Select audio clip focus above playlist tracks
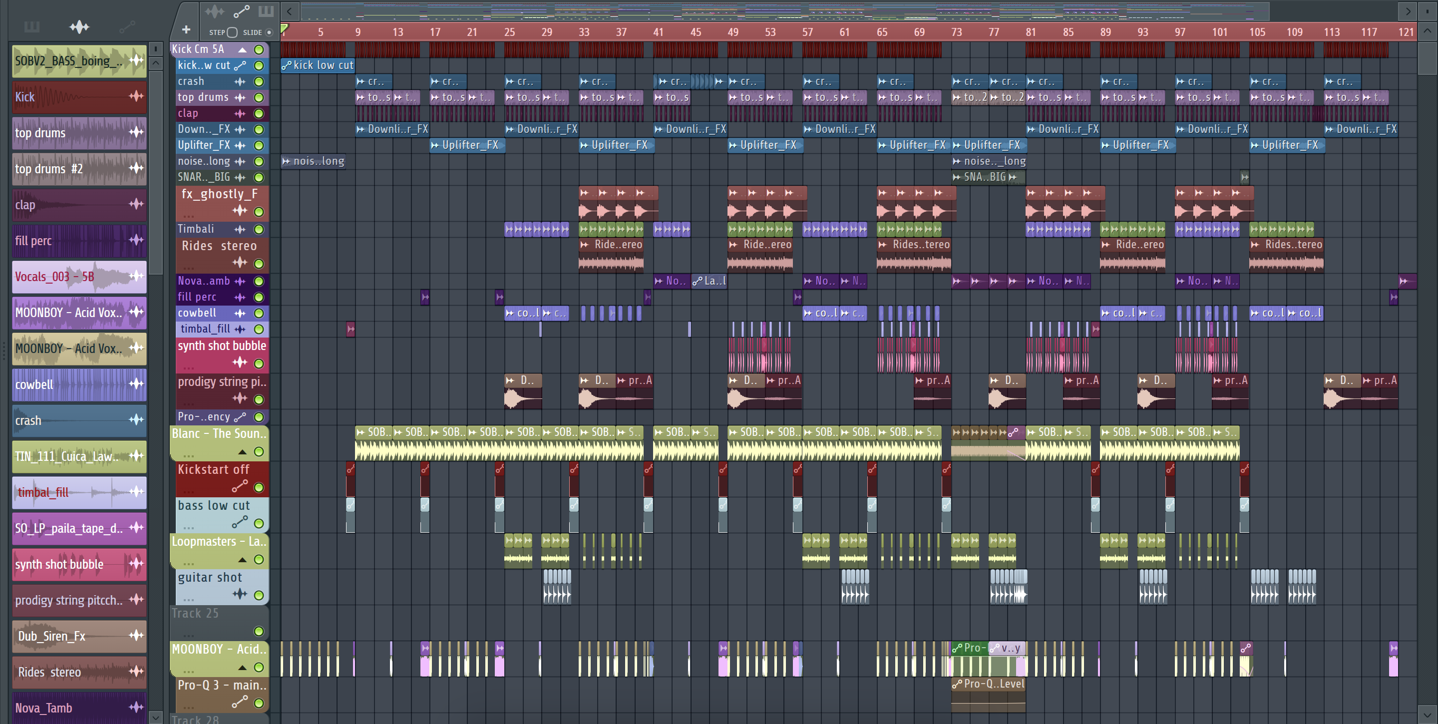The image size is (1438, 724). point(214,11)
